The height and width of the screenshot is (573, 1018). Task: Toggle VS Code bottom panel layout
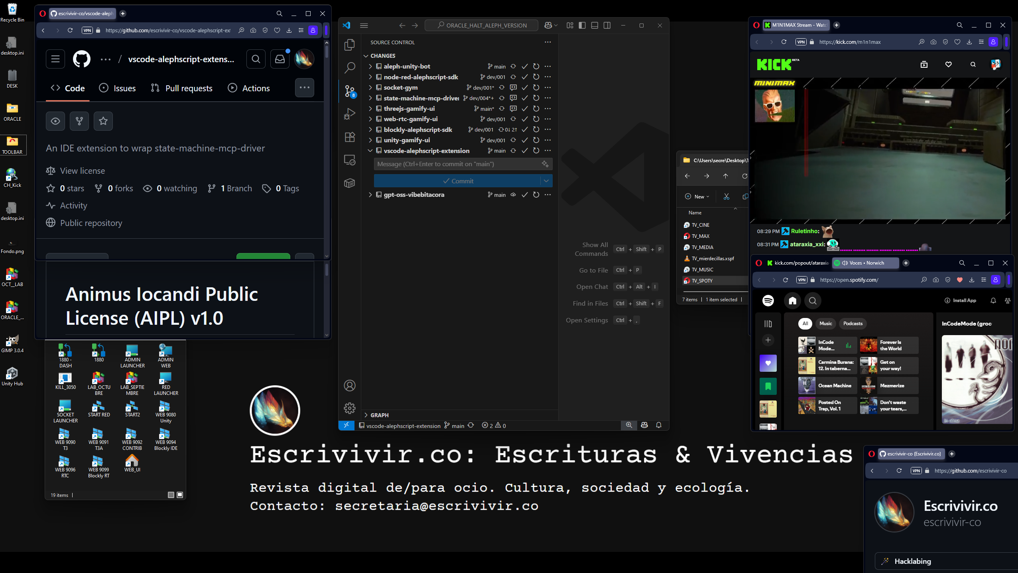pos(595,26)
